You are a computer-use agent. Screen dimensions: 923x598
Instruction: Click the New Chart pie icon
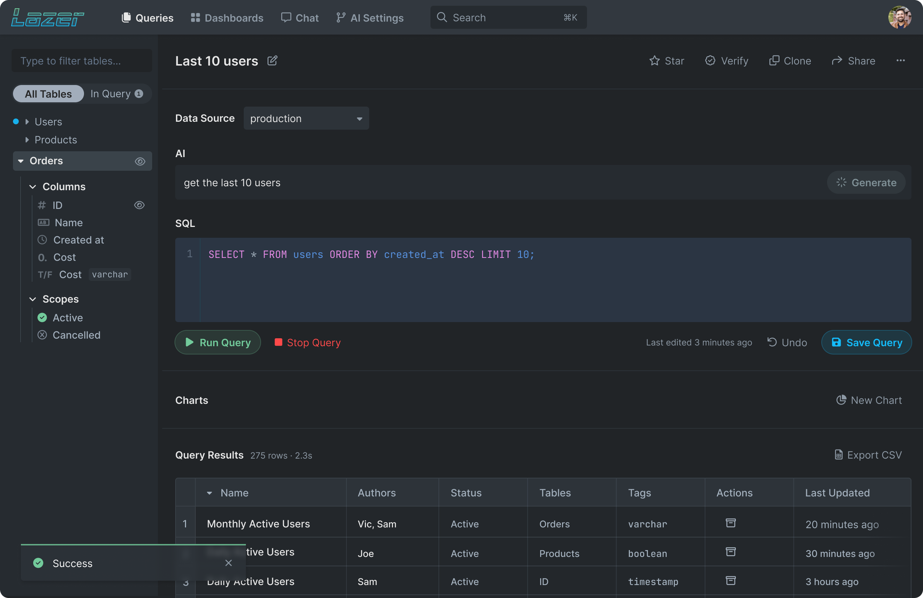click(841, 400)
